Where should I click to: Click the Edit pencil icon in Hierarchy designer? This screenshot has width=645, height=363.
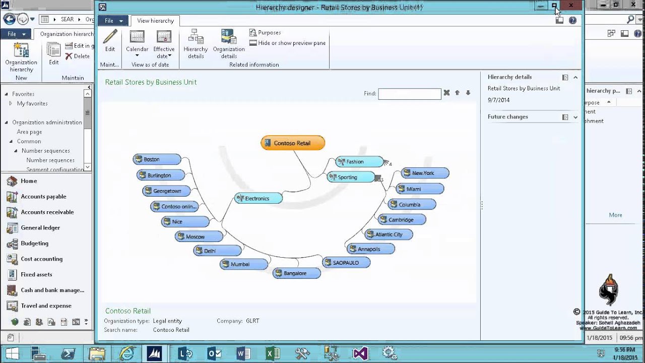pyautogui.click(x=110, y=41)
